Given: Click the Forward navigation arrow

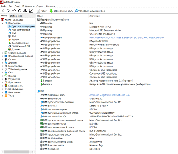Looking at the screenshot, I should 9,11.
